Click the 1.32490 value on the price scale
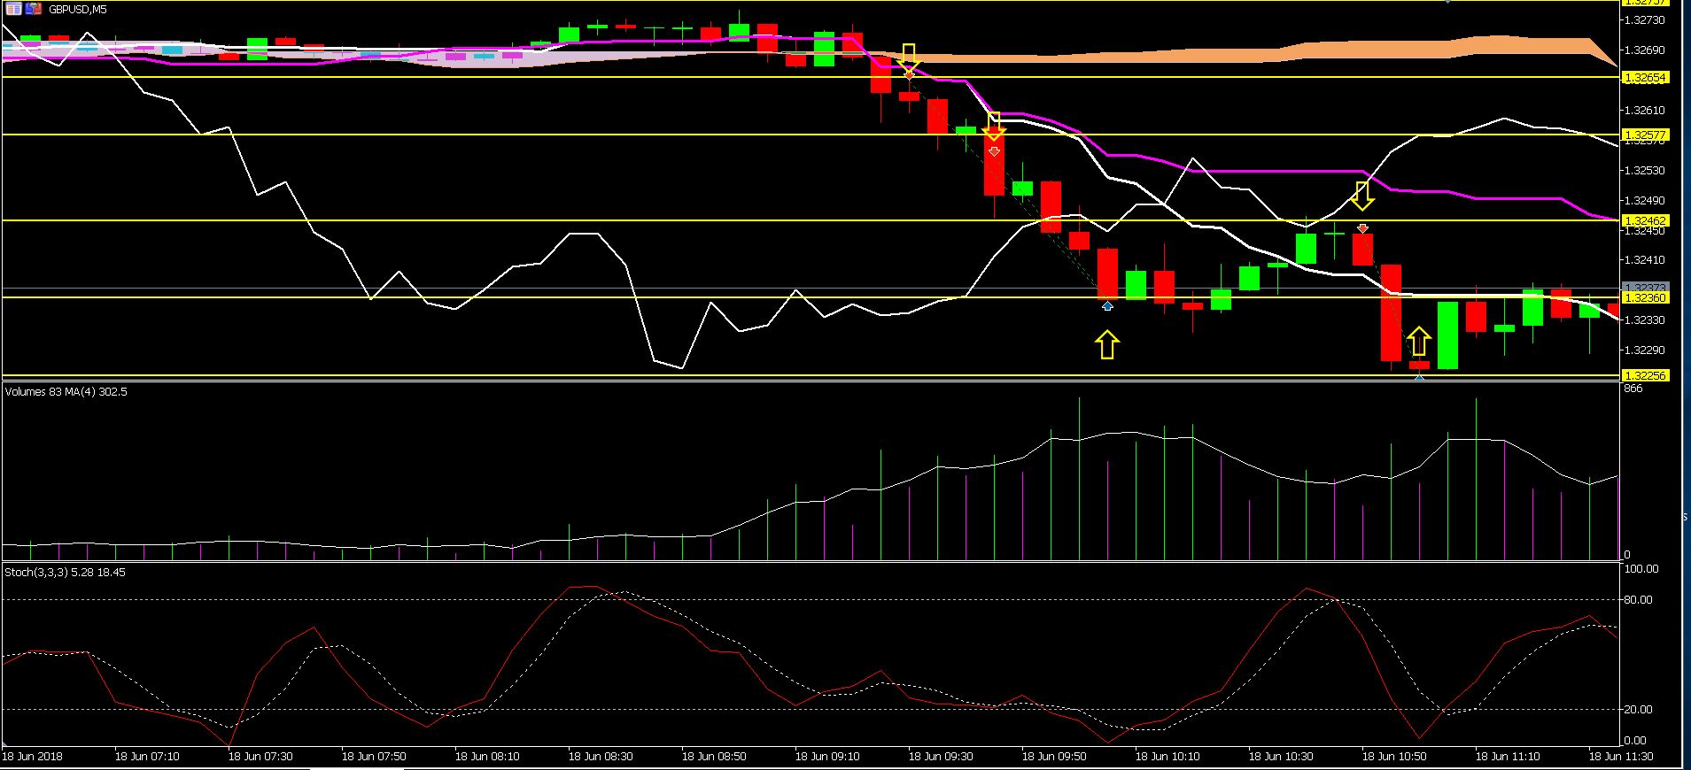Image resolution: width=1691 pixels, height=770 pixels. tap(1646, 201)
